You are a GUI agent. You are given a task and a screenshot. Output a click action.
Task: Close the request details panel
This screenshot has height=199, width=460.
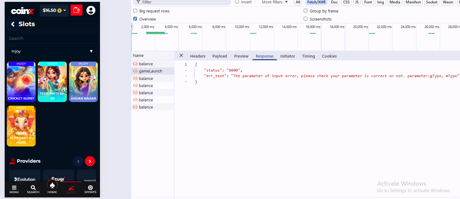[x=181, y=56]
